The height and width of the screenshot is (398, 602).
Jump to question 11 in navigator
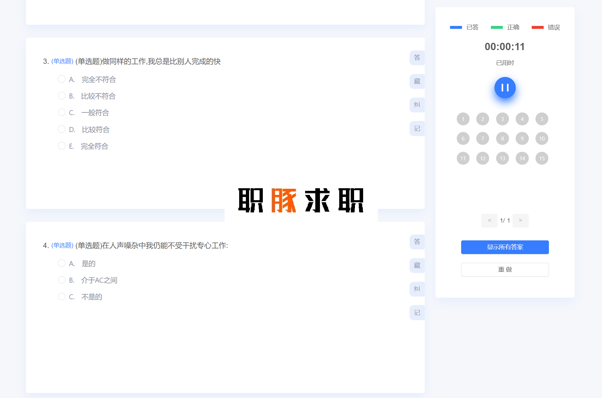(463, 158)
